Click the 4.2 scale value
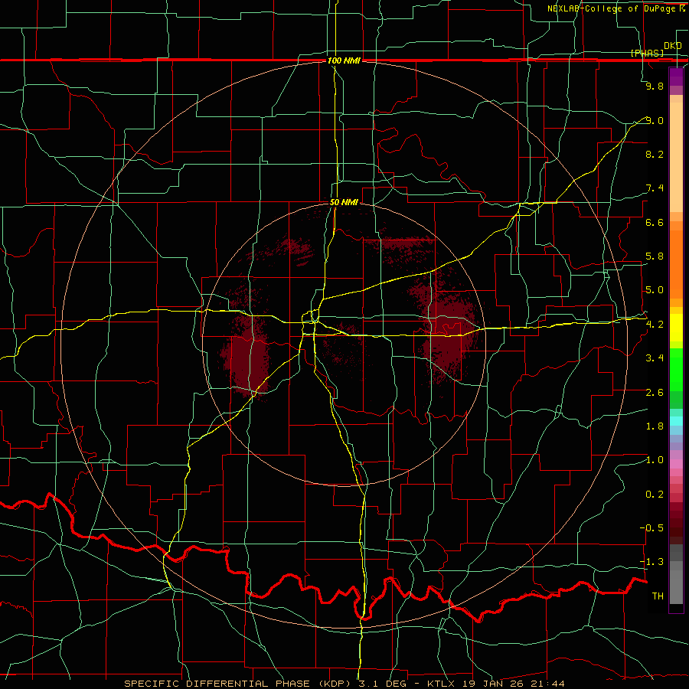Screen dimensions: 689x689 tap(655, 325)
